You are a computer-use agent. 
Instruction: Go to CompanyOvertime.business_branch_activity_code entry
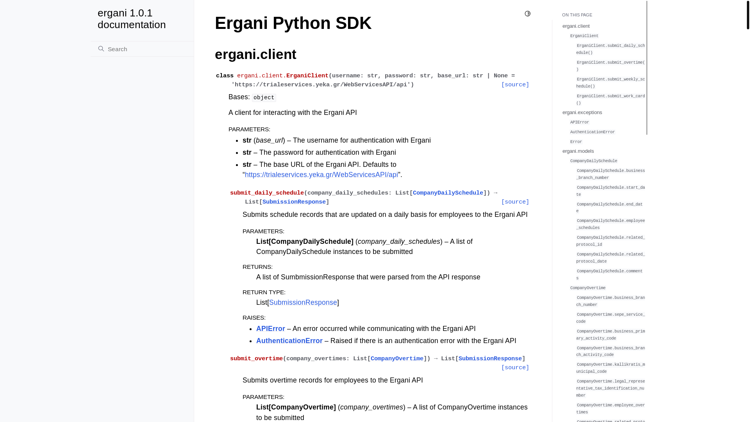point(611,351)
